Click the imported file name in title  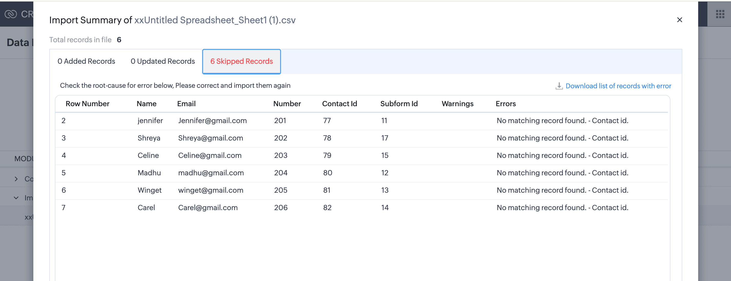(215, 20)
